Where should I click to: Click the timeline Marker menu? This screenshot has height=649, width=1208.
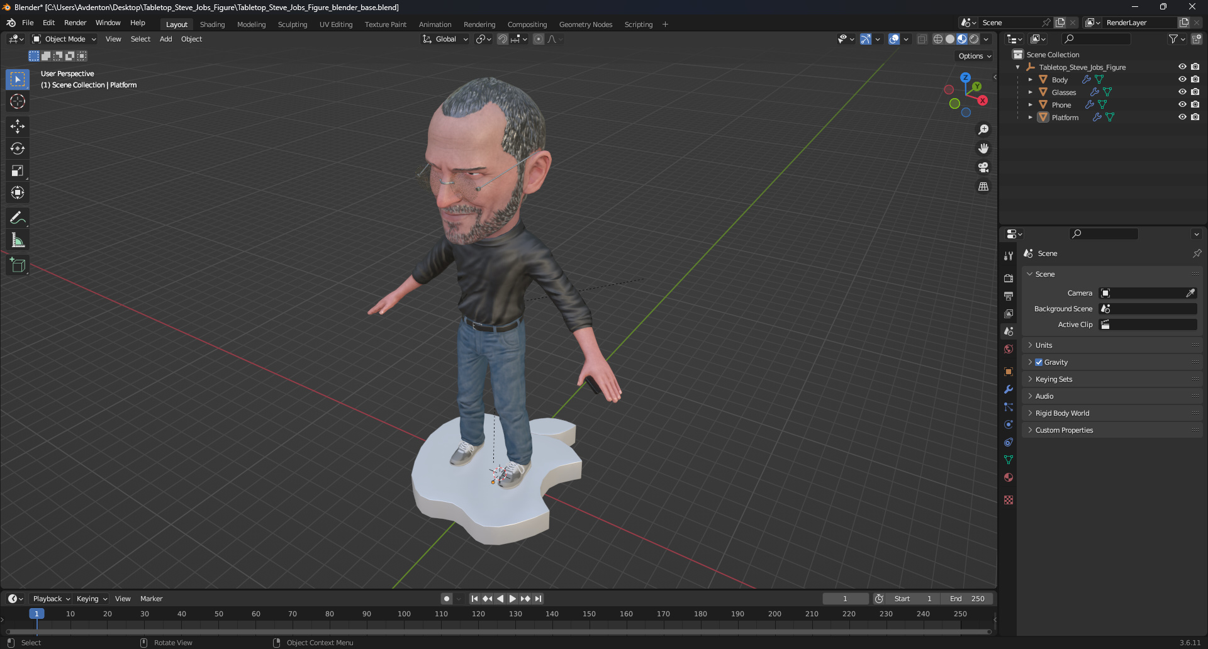tap(151, 599)
